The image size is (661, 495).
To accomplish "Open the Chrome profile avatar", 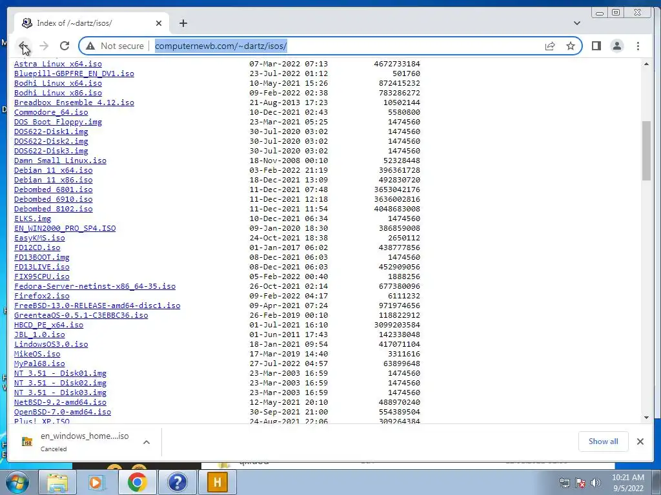I will click(616, 46).
